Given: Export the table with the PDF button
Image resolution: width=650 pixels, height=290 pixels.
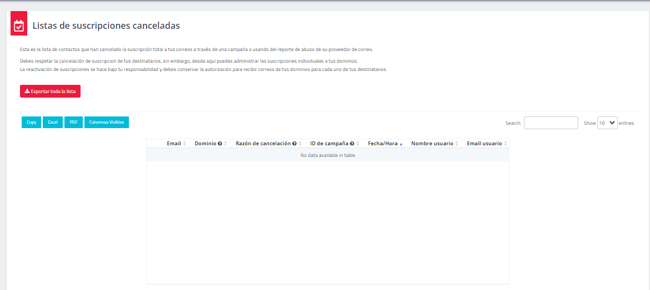Looking at the screenshot, I should point(73,122).
